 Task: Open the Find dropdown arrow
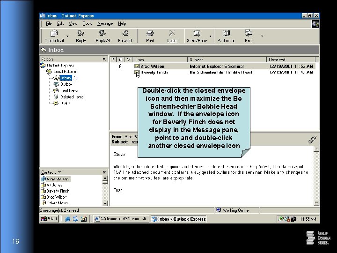[x=262, y=36]
